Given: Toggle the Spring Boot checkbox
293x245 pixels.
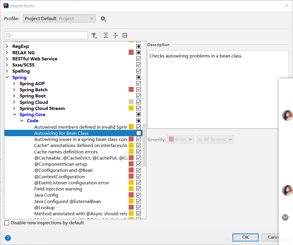Looking at the screenshot, I should click(x=139, y=96).
